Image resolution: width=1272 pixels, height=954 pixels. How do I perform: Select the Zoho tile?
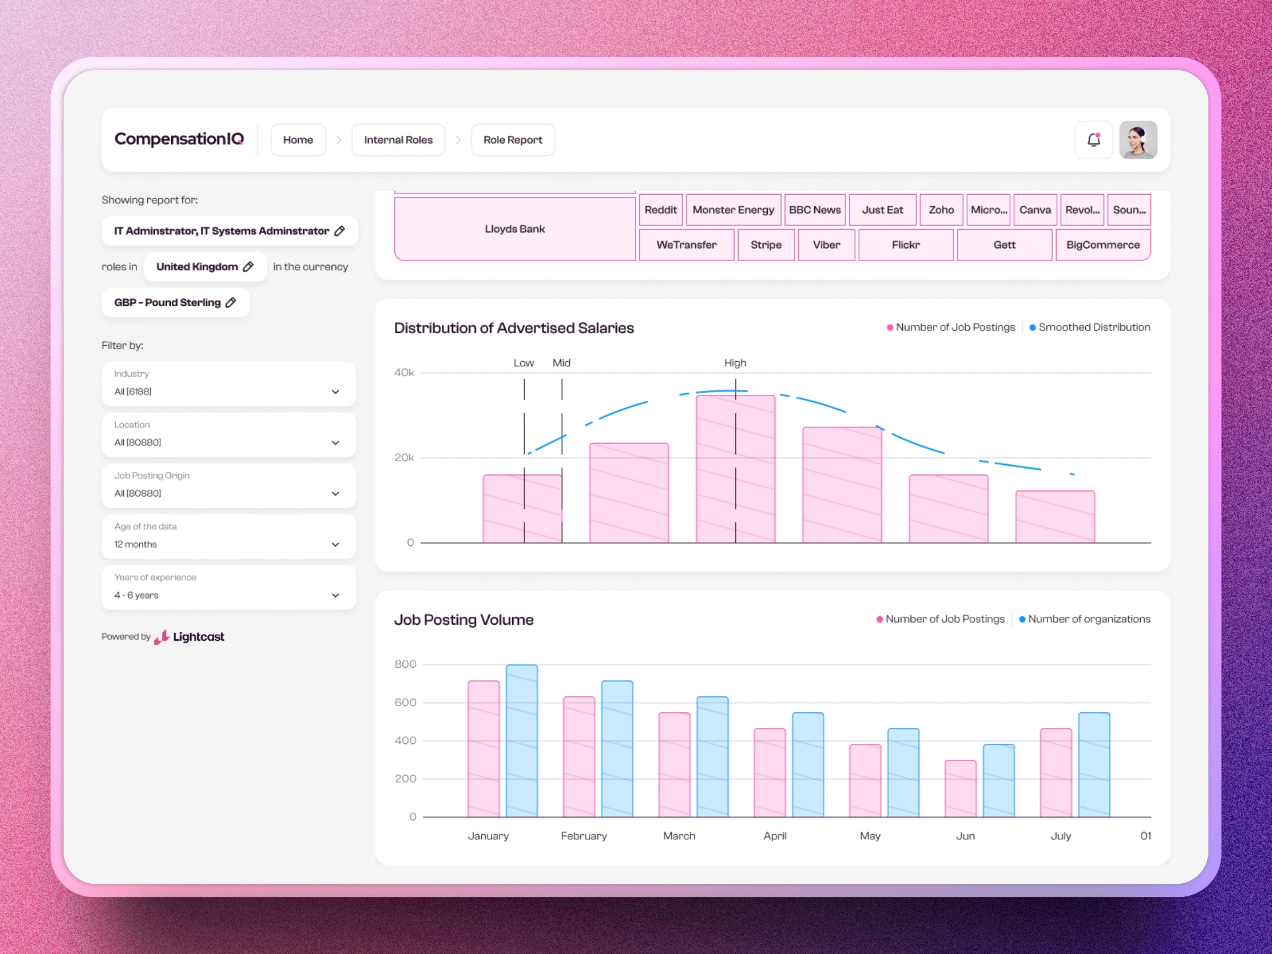tap(941, 210)
